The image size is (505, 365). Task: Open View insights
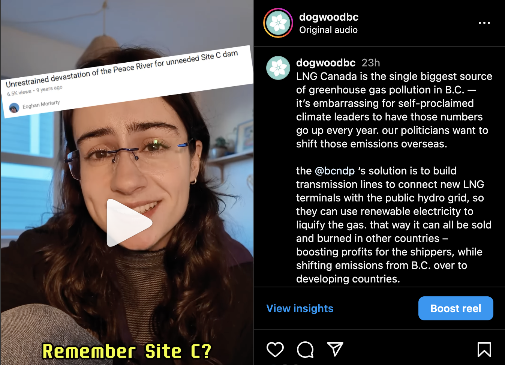click(300, 308)
